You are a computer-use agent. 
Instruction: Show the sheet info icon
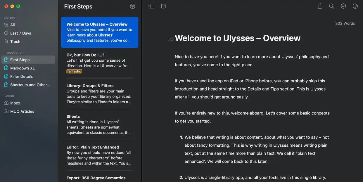point(355,6)
